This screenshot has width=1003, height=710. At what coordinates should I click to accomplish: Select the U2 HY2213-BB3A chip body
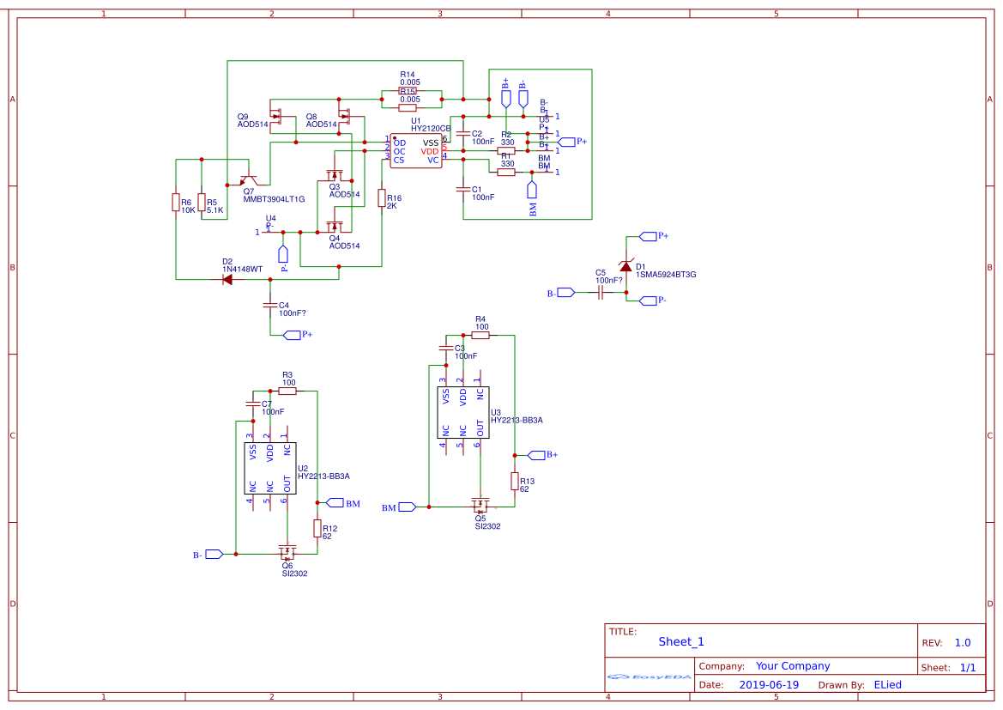pyautogui.click(x=270, y=468)
